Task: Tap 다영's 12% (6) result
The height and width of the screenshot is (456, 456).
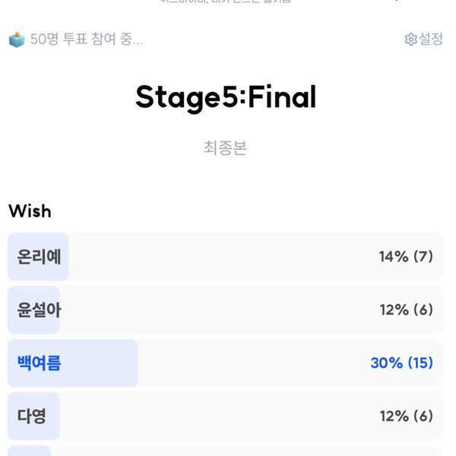Action: 407,416
